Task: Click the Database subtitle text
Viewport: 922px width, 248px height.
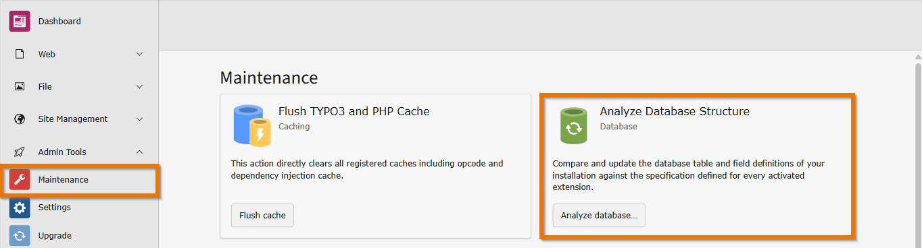Action: click(x=618, y=126)
